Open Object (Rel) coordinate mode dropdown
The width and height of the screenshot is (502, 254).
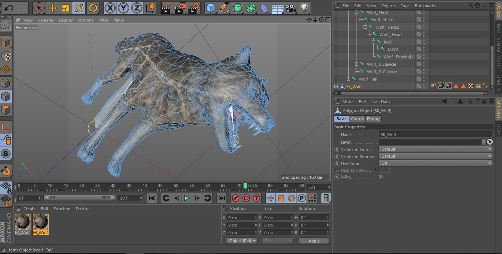point(242,241)
